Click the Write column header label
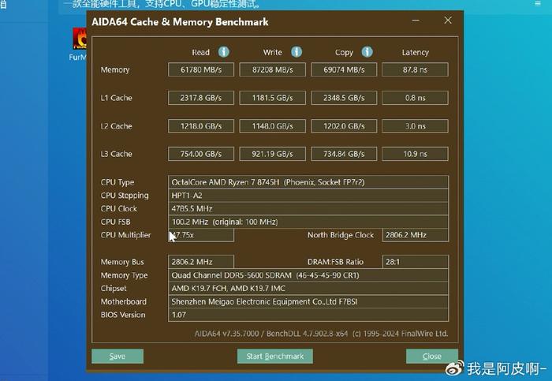Viewport: 552px width, 381px height. pos(273,53)
